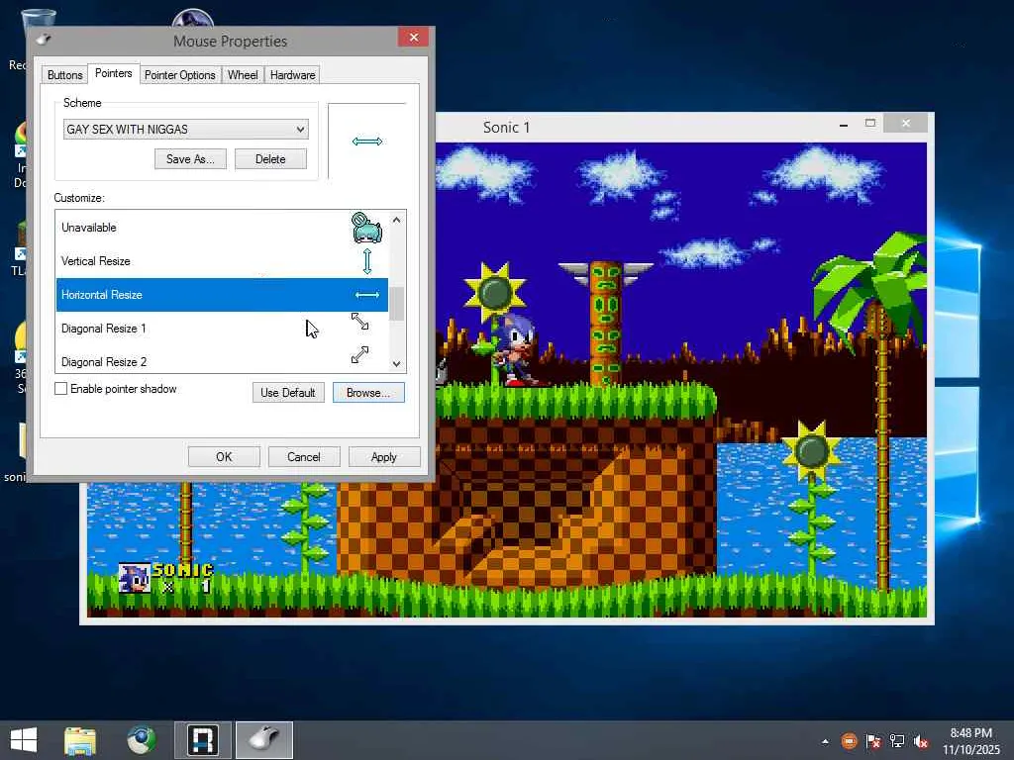This screenshot has height=760, width=1014.
Task: Launch the browser globe icon on taskbar
Action: [x=141, y=740]
